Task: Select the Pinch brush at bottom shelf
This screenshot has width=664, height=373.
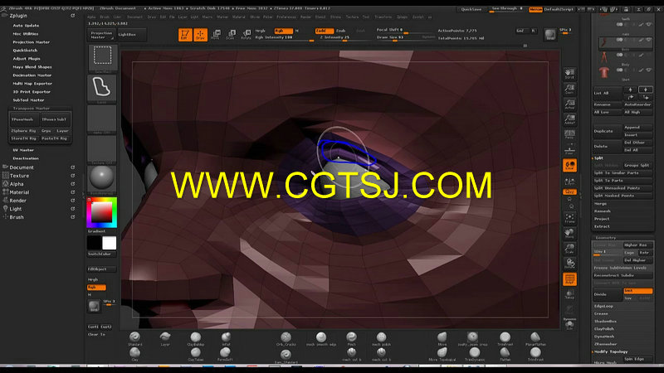Action: (351, 338)
